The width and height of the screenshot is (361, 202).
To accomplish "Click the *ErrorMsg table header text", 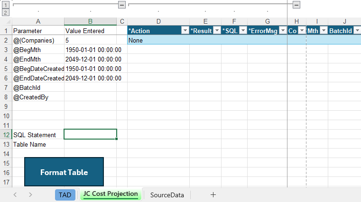I will (x=263, y=31).
